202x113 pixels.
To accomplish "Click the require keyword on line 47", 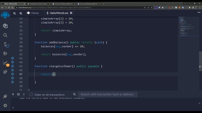I will (x=46, y=74).
